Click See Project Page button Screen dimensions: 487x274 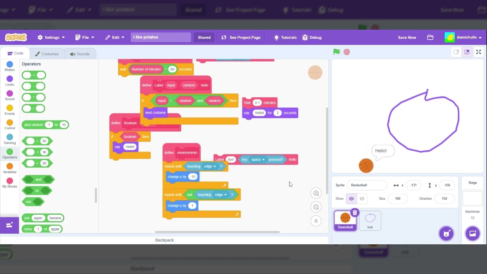point(241,37)
